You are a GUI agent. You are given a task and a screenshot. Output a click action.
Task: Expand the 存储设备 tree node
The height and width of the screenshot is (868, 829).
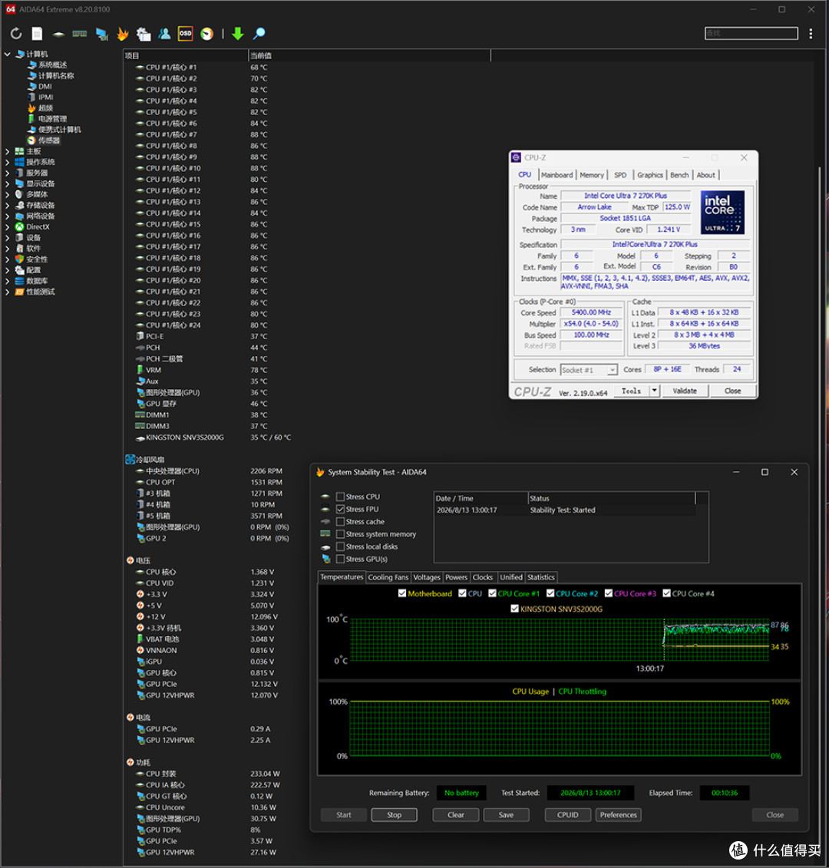(x=7, y=206)
